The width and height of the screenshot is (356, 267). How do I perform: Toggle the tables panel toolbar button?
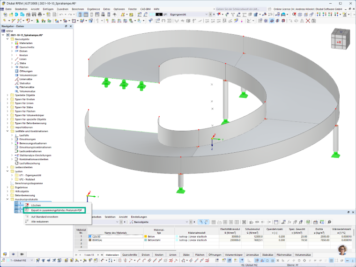click(86, 15)
